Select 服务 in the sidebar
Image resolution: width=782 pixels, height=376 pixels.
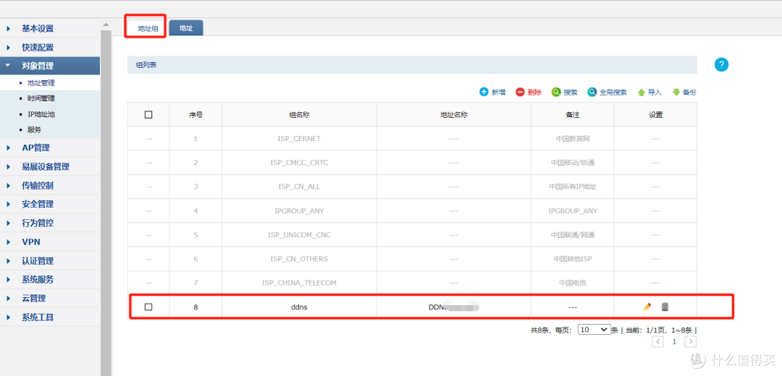[35, 129]
